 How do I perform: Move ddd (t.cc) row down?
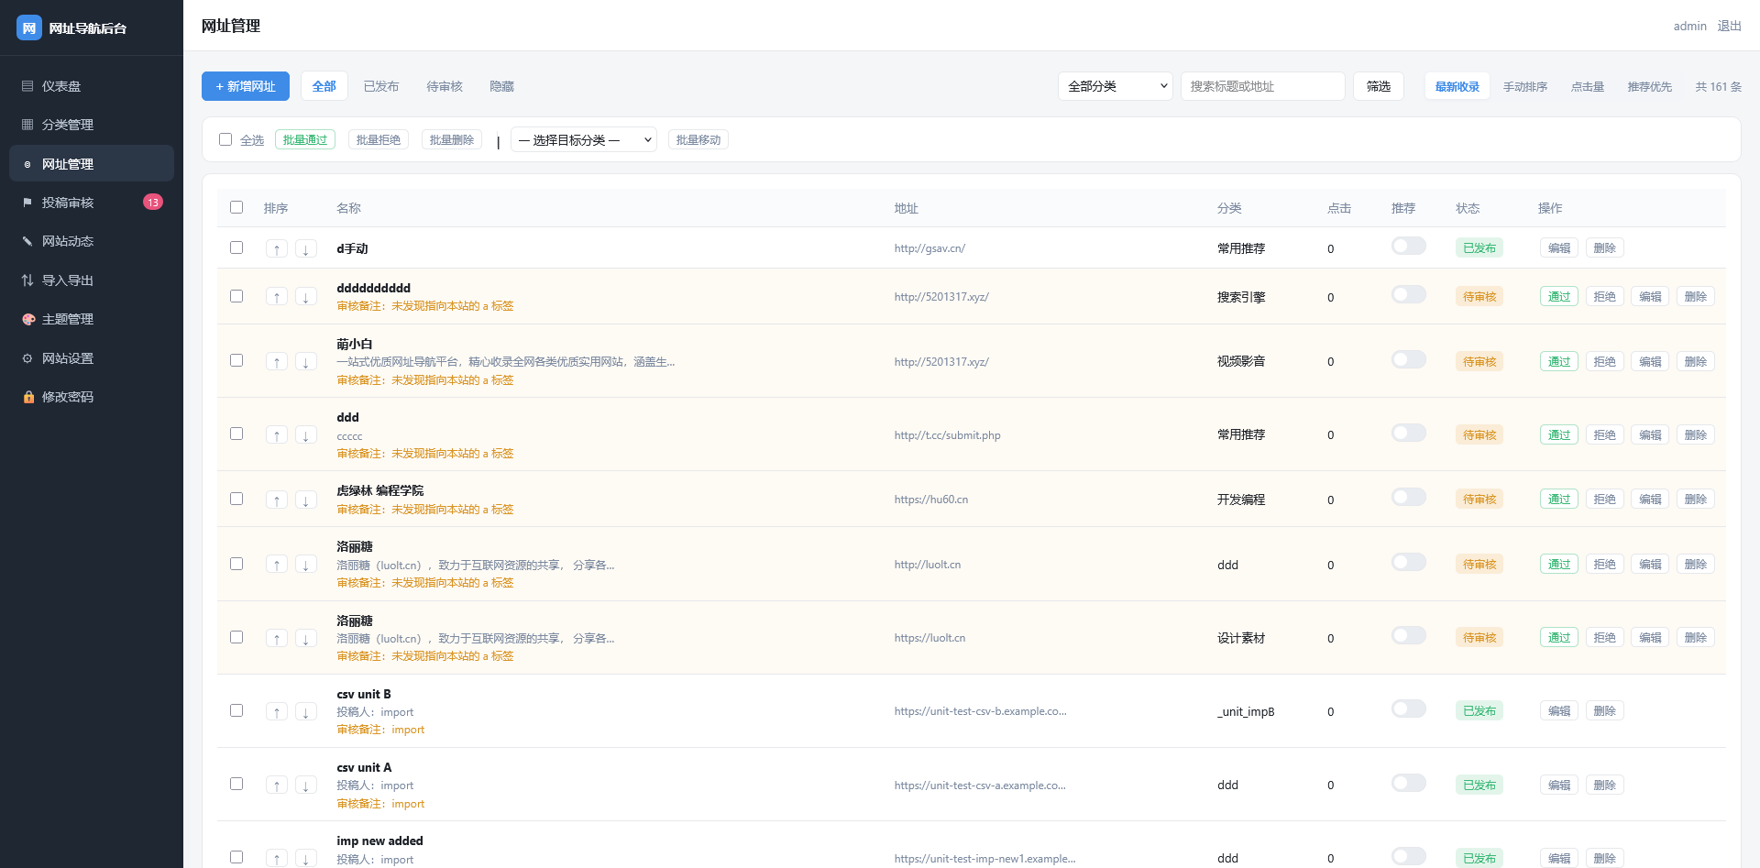(306, 434)
